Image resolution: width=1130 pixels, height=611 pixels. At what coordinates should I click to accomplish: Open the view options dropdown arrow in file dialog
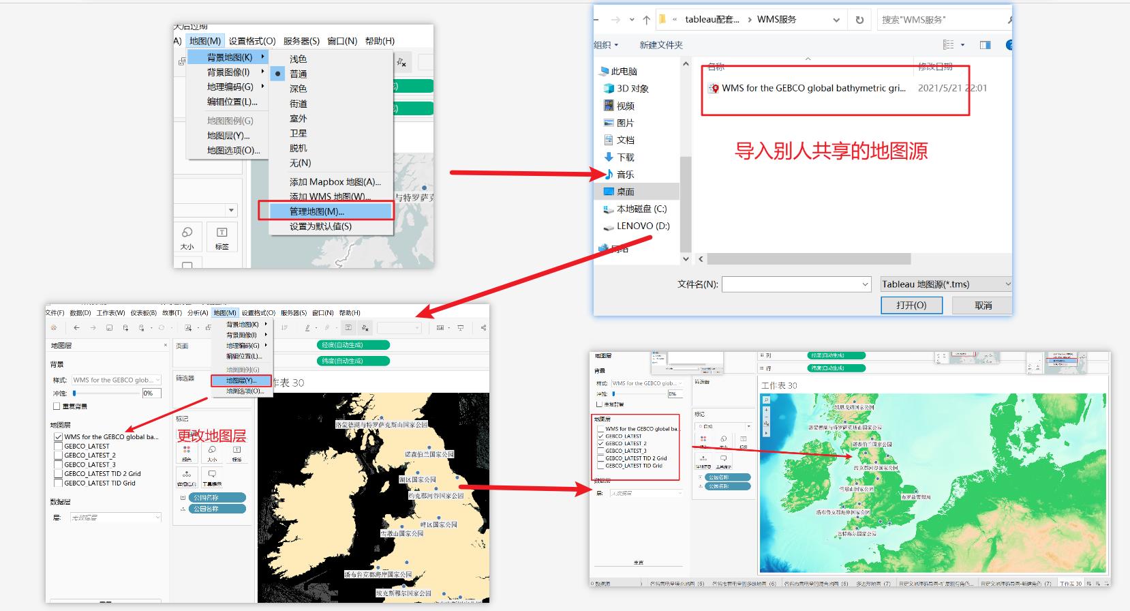(962, 45)
